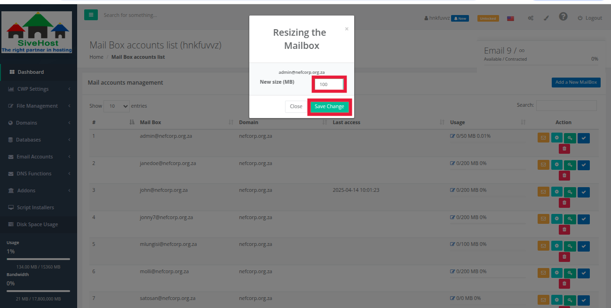Click Logout
The image size is (611, 308).
(x=590, y=18)
